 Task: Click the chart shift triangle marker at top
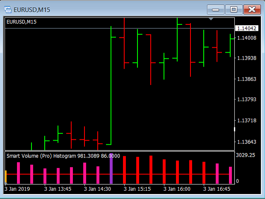pyautogui.click(x=211, y=19)
